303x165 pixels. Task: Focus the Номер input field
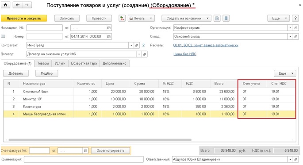click(x=45, y=37)
